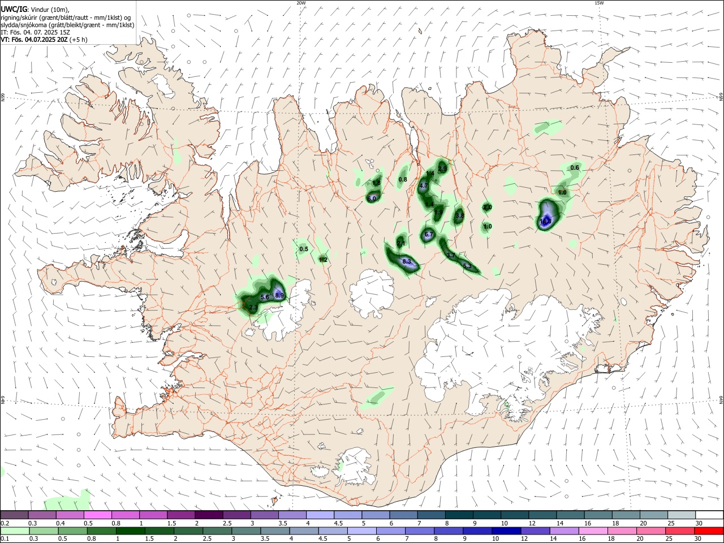This screenshot has height=543, width=724.
Task: Pick the violet 12 rain legend swatch
Action: 535,531
